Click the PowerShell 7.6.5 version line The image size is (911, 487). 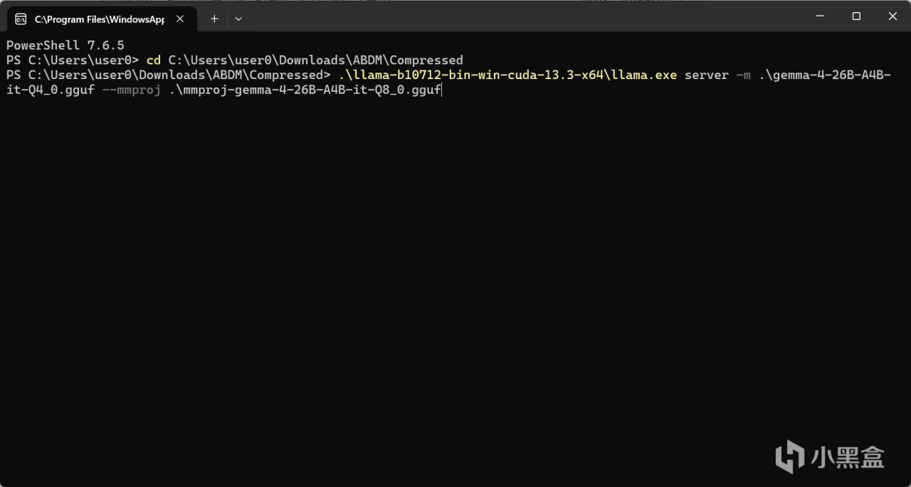point(65,45)
